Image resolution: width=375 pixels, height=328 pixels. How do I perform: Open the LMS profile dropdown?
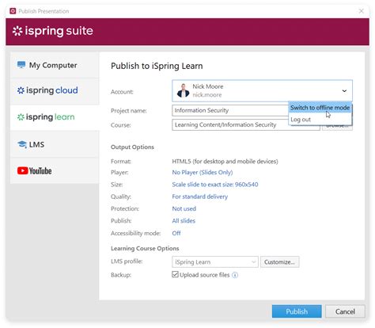215,262
